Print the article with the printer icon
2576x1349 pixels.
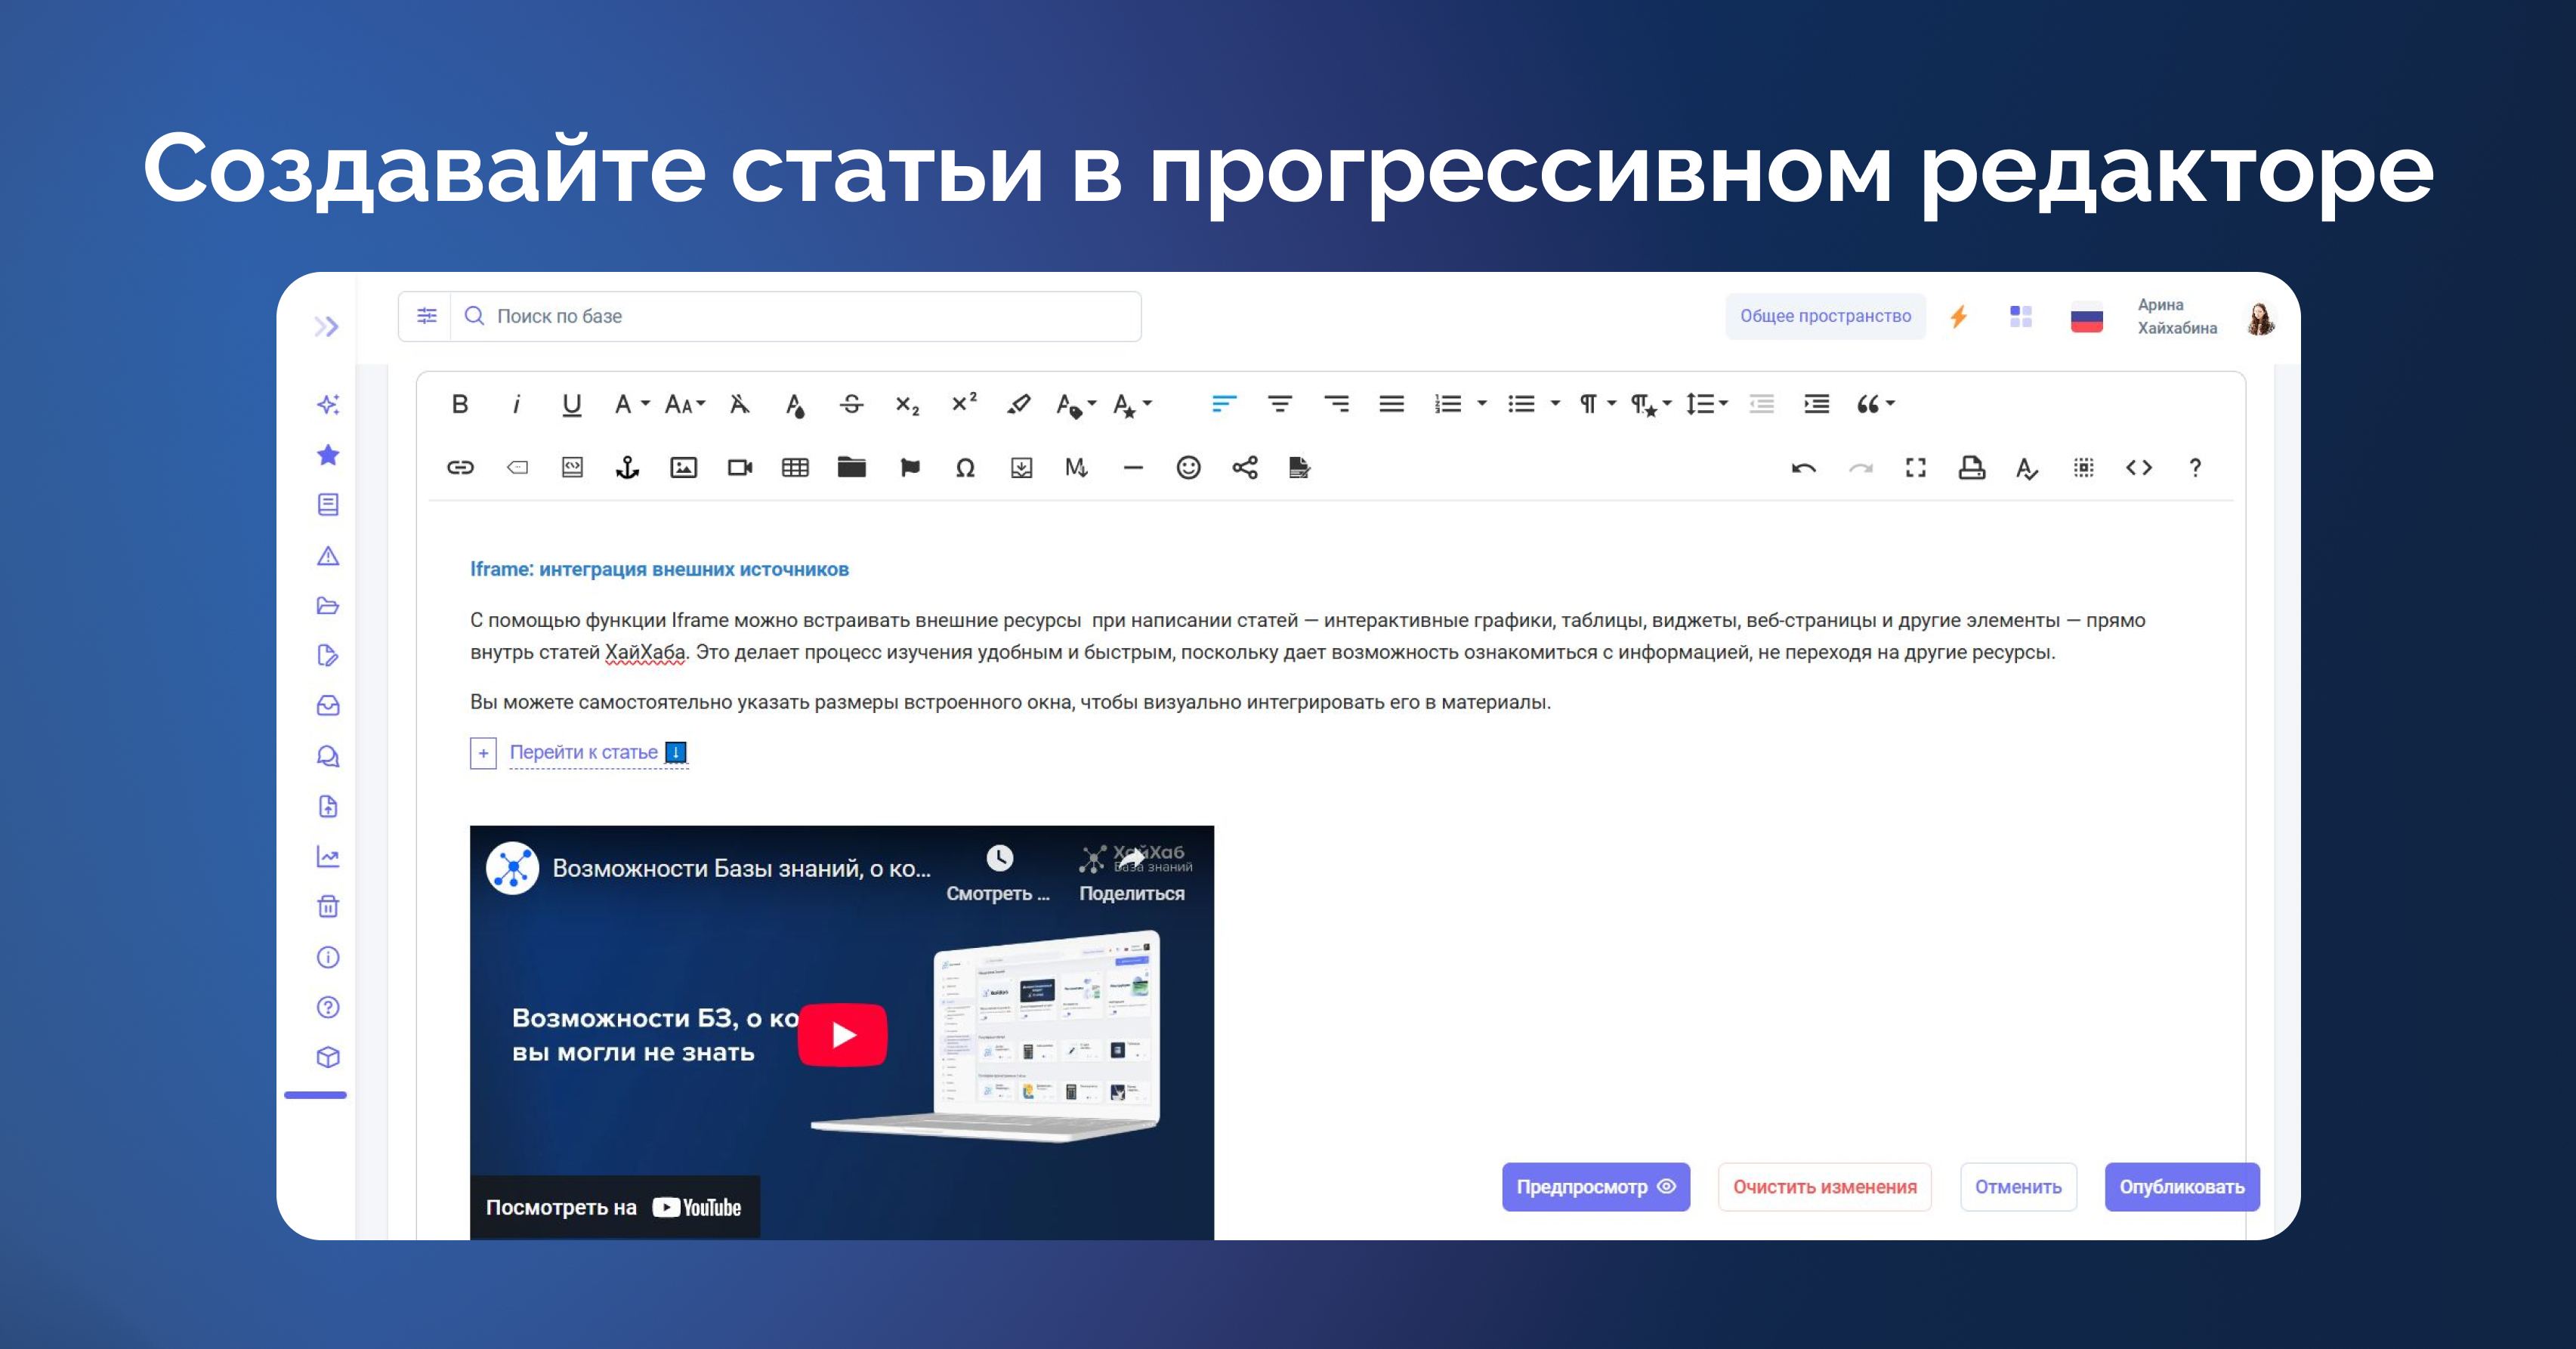[x=1971, y=467]
